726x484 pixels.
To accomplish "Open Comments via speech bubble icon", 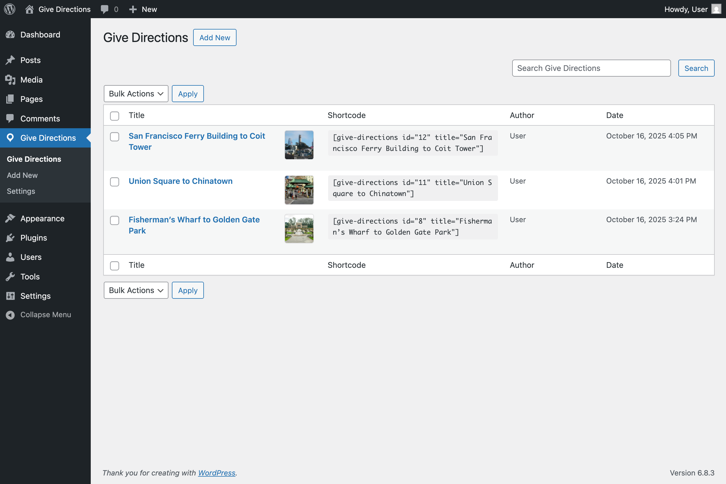I will [10, 118].
